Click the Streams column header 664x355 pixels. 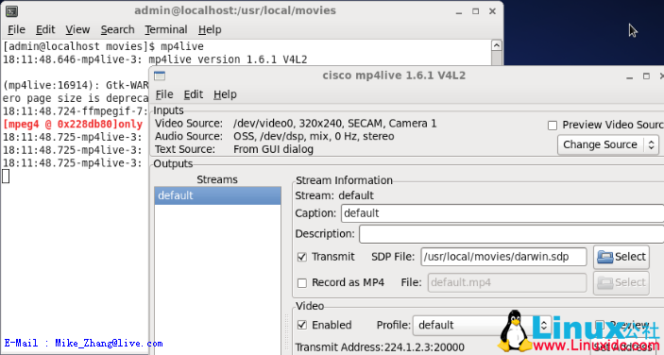(217, 179)
